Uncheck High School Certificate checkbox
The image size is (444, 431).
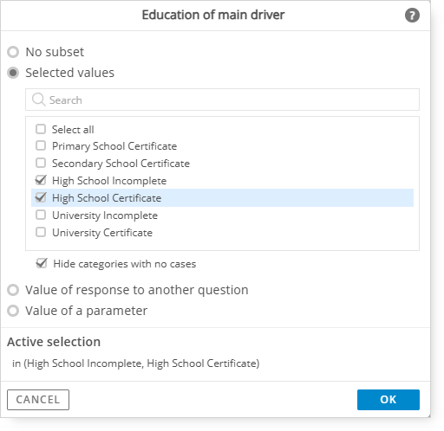coord(41,197)
